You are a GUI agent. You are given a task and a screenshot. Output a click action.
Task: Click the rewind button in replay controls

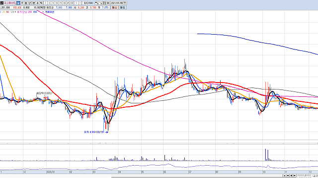coord(288,176)
